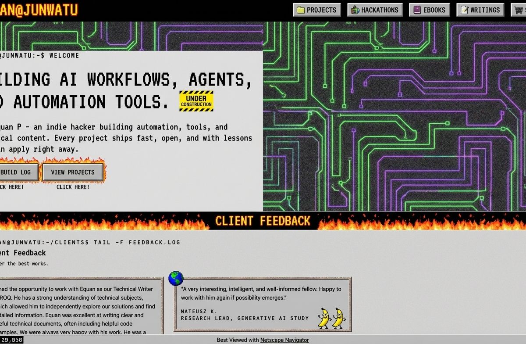
Task: Click the View Projects flaming button
Action: 73,172
